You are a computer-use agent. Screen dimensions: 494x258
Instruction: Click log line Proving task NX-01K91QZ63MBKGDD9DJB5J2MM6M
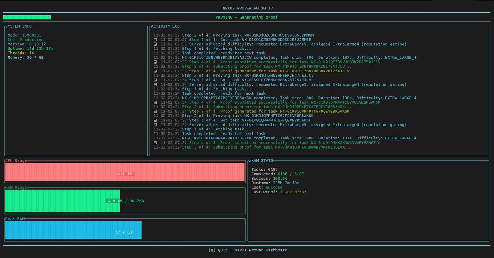233,35
